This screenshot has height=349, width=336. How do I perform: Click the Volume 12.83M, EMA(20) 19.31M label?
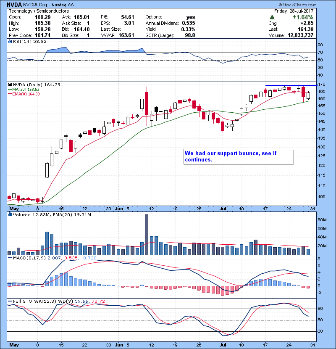coord(52,214)
